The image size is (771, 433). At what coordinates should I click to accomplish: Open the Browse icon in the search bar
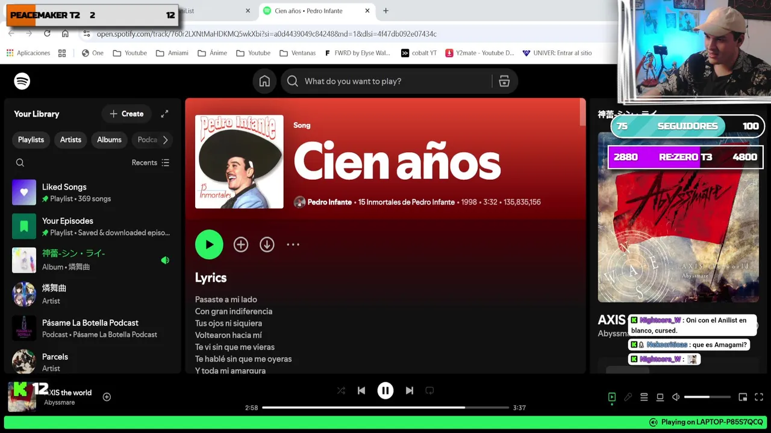504,81
